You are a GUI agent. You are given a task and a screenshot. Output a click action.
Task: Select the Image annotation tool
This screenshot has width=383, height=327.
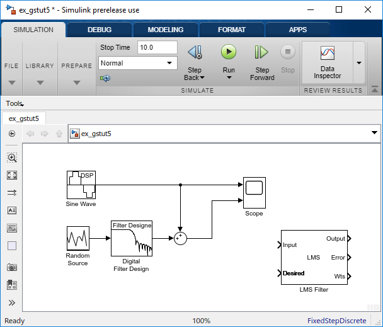pos(12,228)
